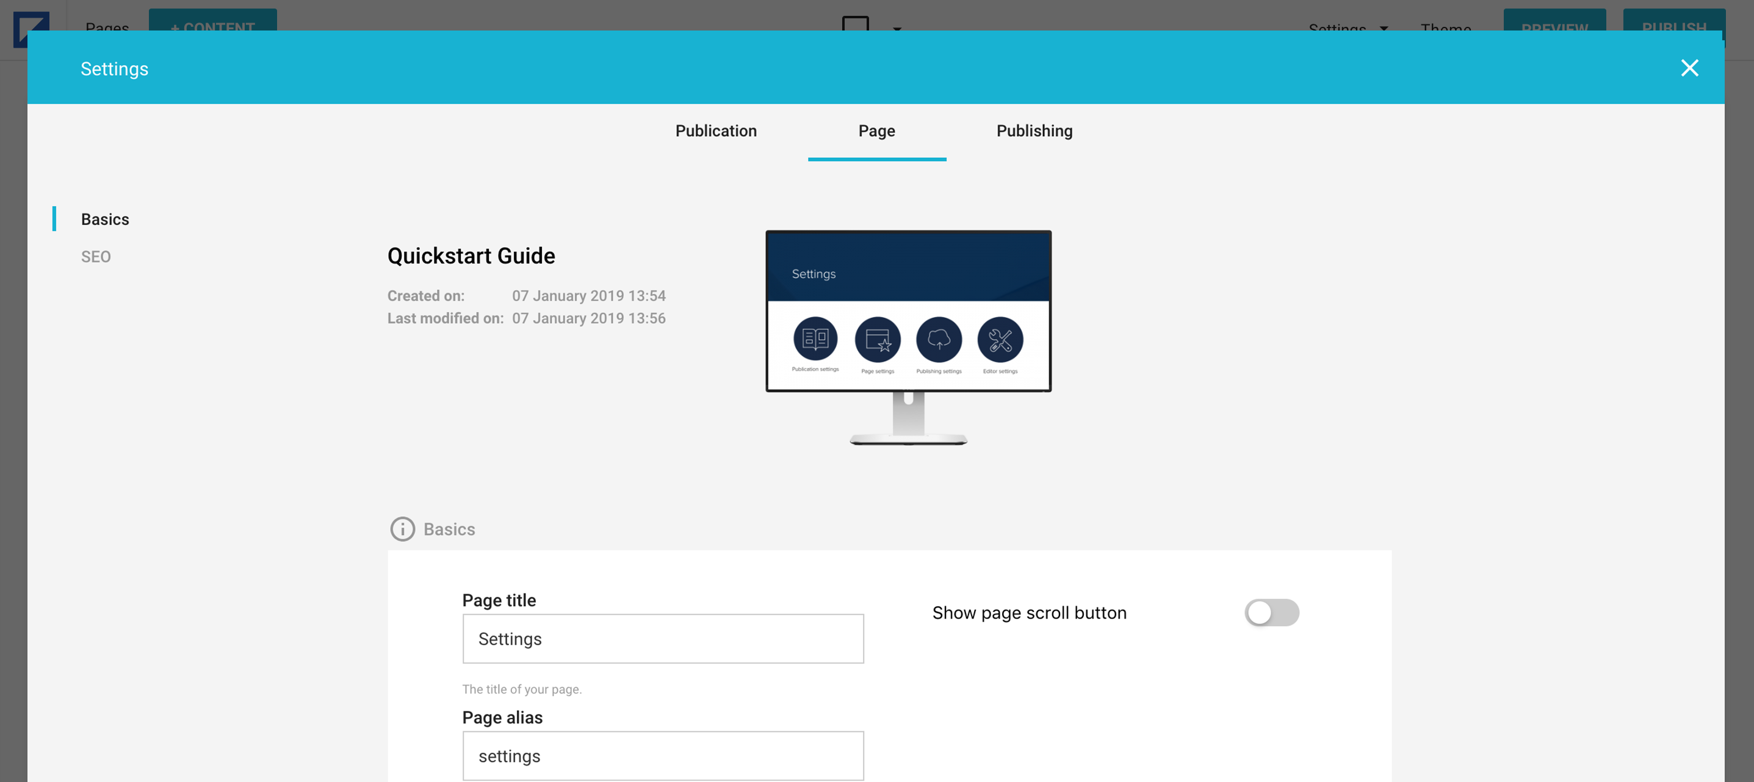Select the Page tab
1754x782 pixels.
pos(876,131)
